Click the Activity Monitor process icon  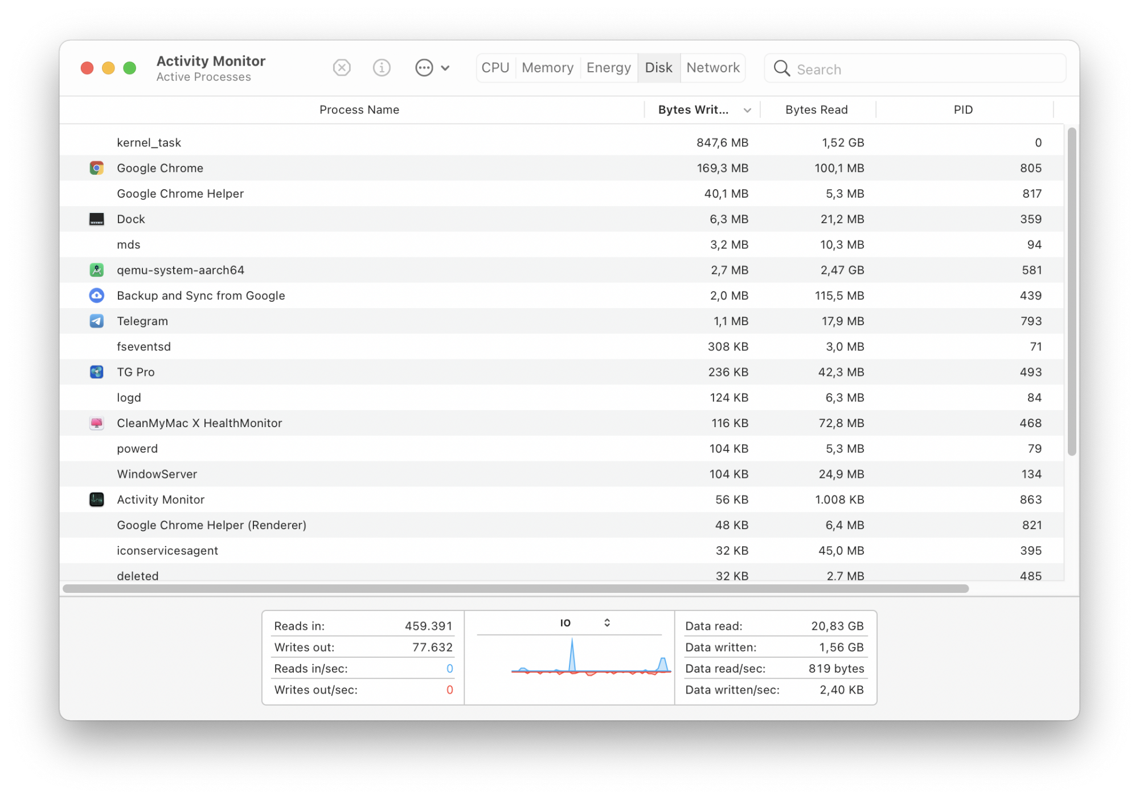coord(96,499)
